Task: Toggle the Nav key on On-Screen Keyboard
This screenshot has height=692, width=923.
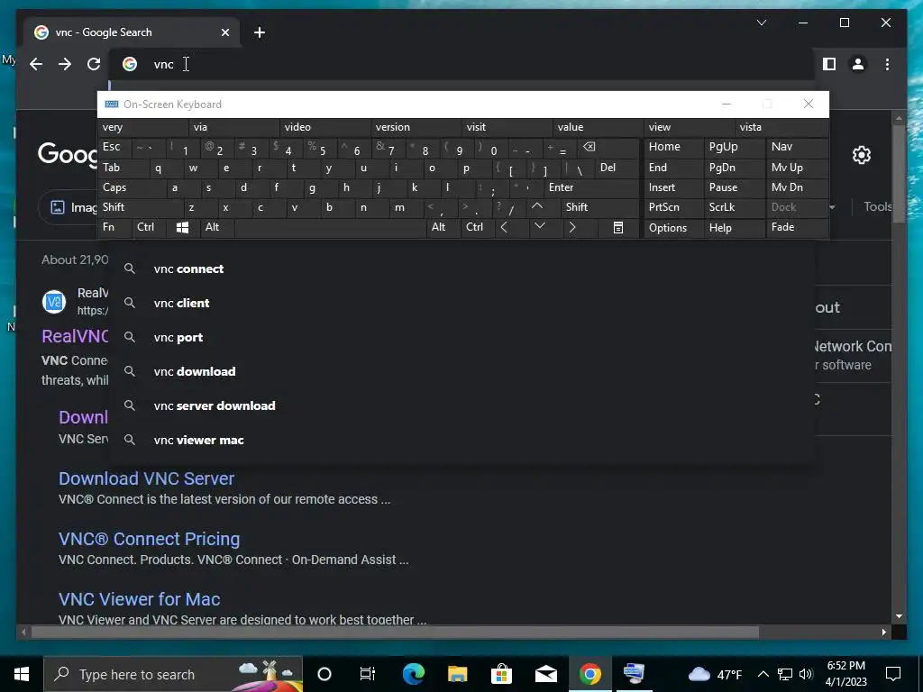Action: [797, 147]
